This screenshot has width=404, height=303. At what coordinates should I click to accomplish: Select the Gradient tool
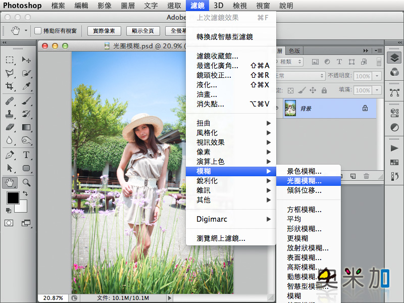pyautogui.click(x=26, y=127)
